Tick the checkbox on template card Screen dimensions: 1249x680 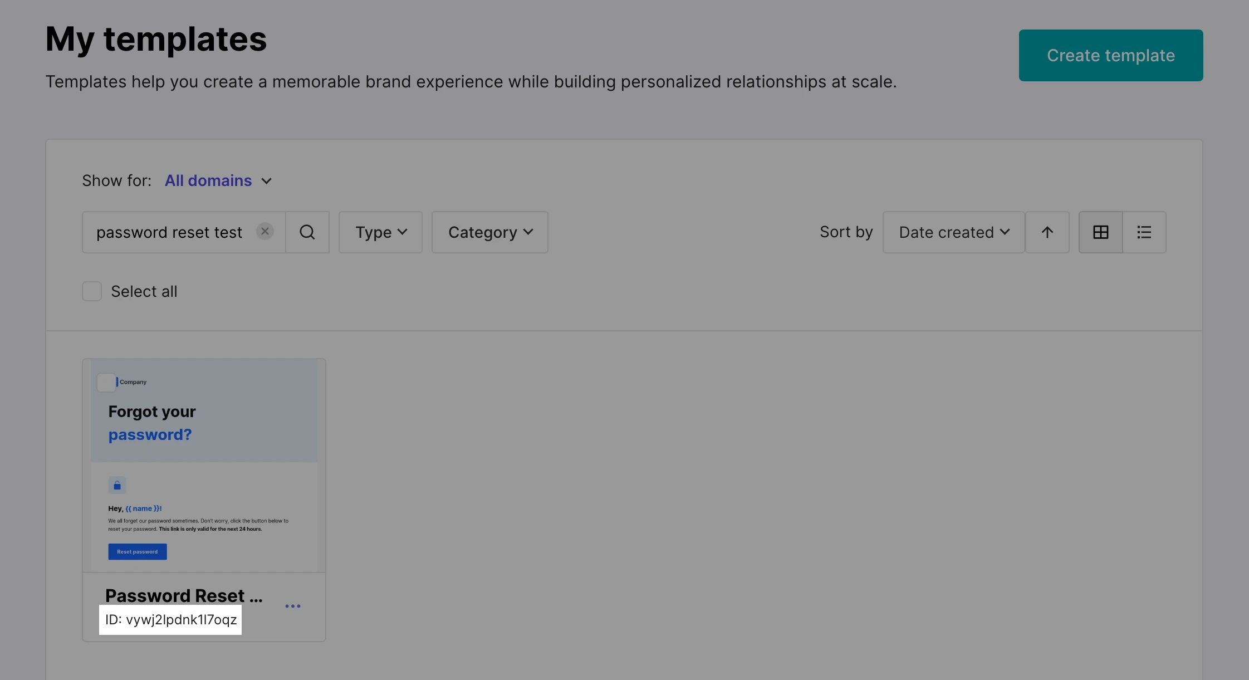tap(106, 382)
